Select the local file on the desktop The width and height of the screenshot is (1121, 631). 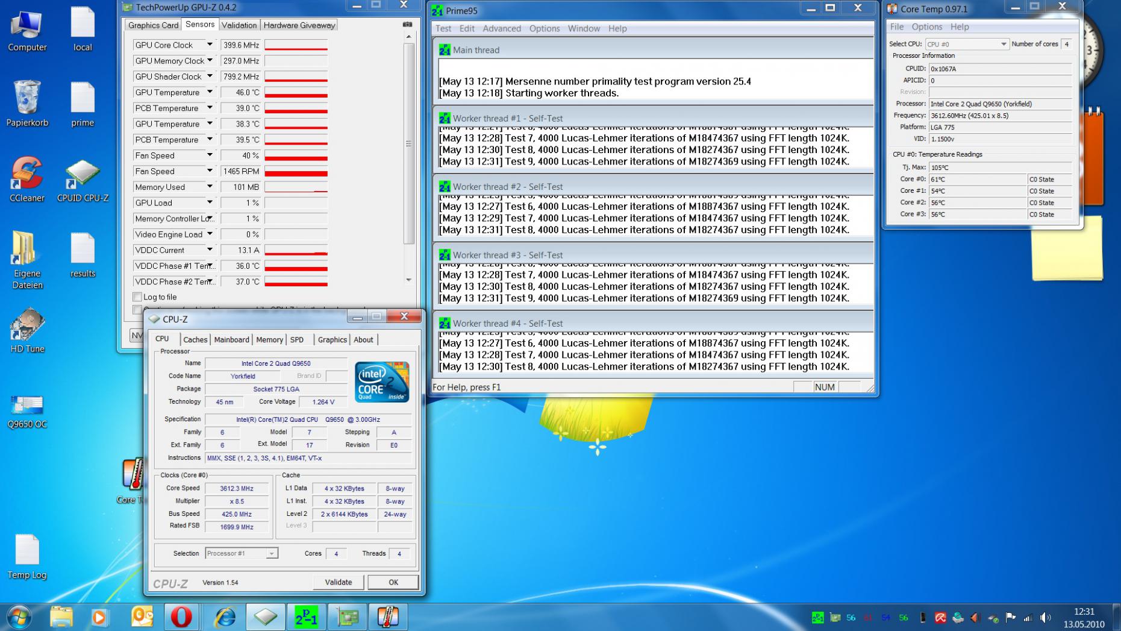click(83, 30)
